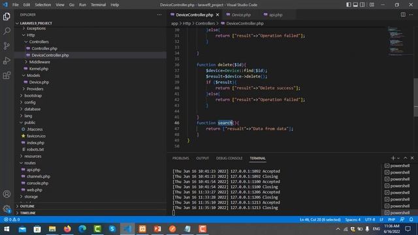Close the DeviceController.php tab
418x235 pixels.
(x=217, y=14)
